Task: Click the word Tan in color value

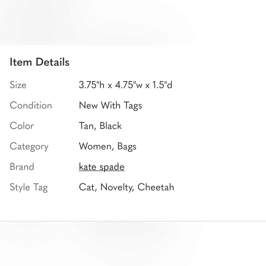Action: (x=88, y=126)
